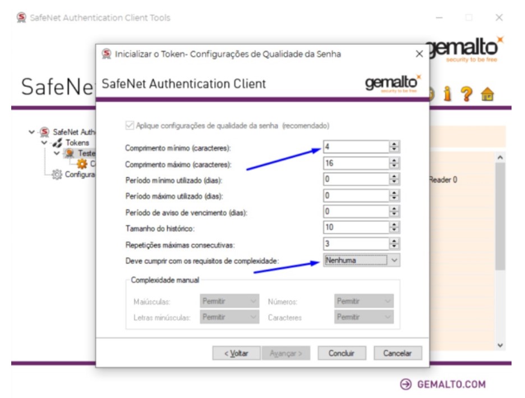This screenshot has width=525, height=398.
Task: Select the Configura gear icon in tree
Action: (x=57, y=175)
